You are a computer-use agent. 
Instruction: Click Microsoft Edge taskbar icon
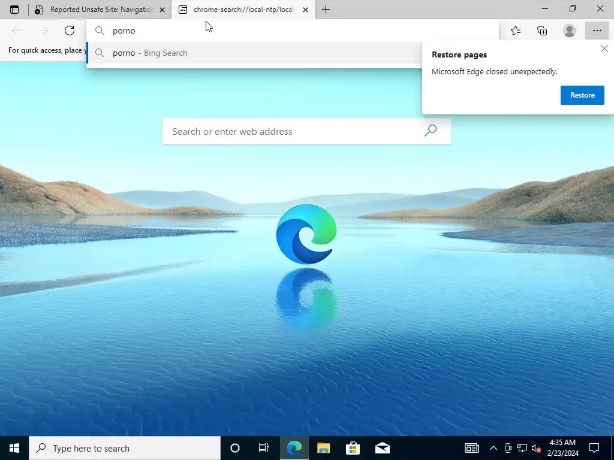(x=294, y=448)
